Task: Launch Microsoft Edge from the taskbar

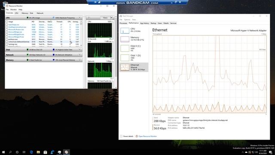Action: pyautogui.click(x=31, y=152)
